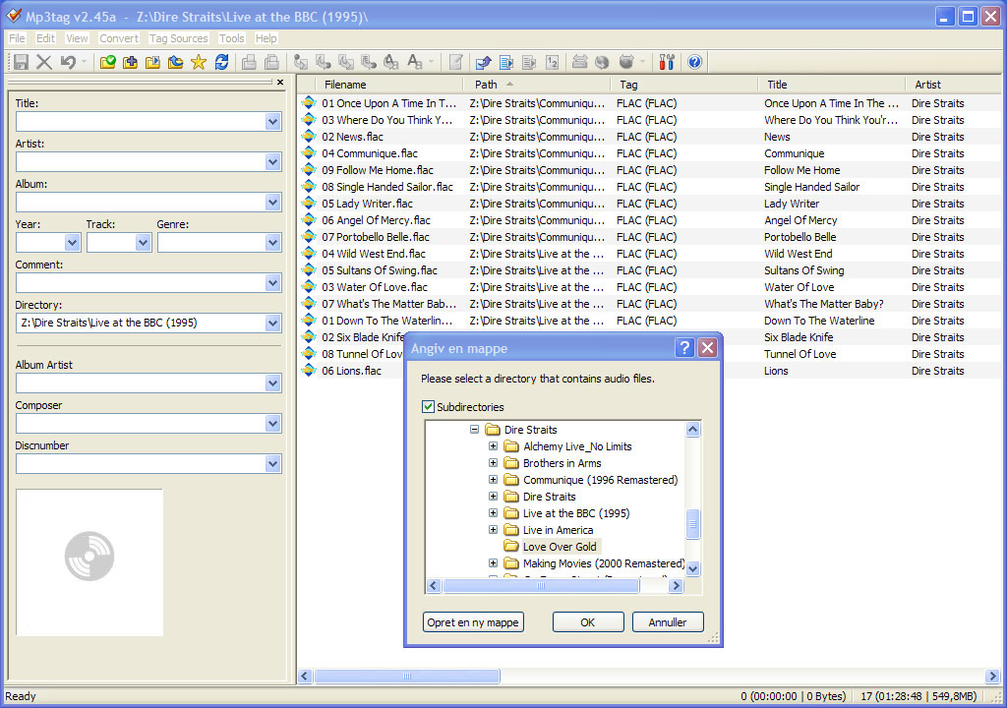Expand the Live at the BBC (1995) node

(493, 512)
